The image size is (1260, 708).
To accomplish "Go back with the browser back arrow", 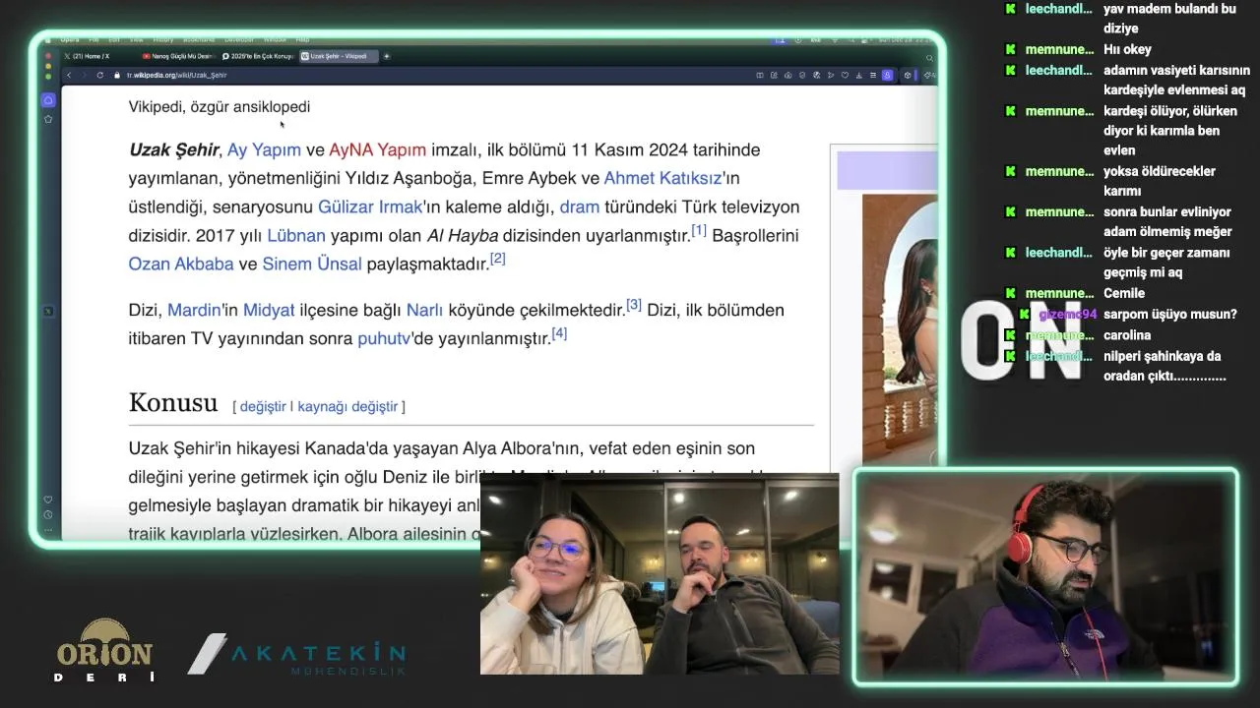I will [x=69, y=75].
